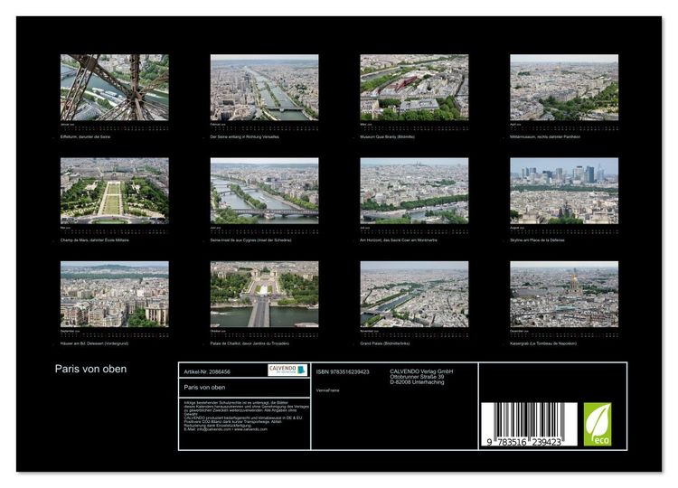Image resolution: width=678 pixels, height=488 pixels.
Task: Open the September Bd. Delessert houses photo
Action: coord(115,294)
